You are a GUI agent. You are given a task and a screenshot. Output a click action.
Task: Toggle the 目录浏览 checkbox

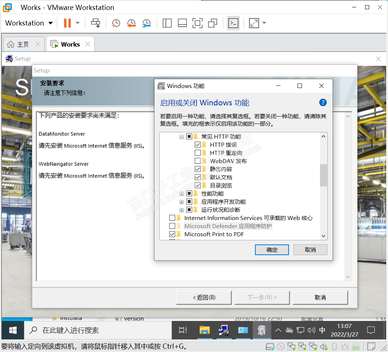(x=198, y=185)
